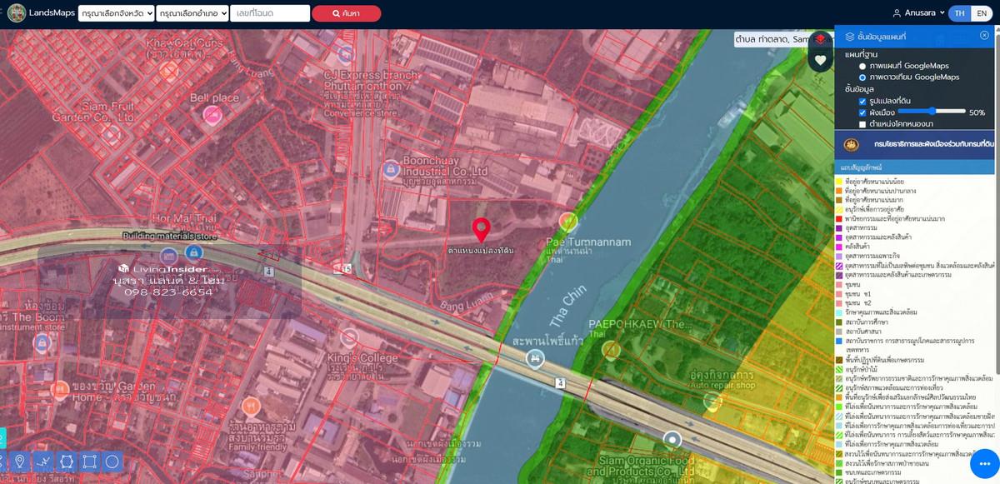Click the red ค้นหา search button

pos(346,13)
